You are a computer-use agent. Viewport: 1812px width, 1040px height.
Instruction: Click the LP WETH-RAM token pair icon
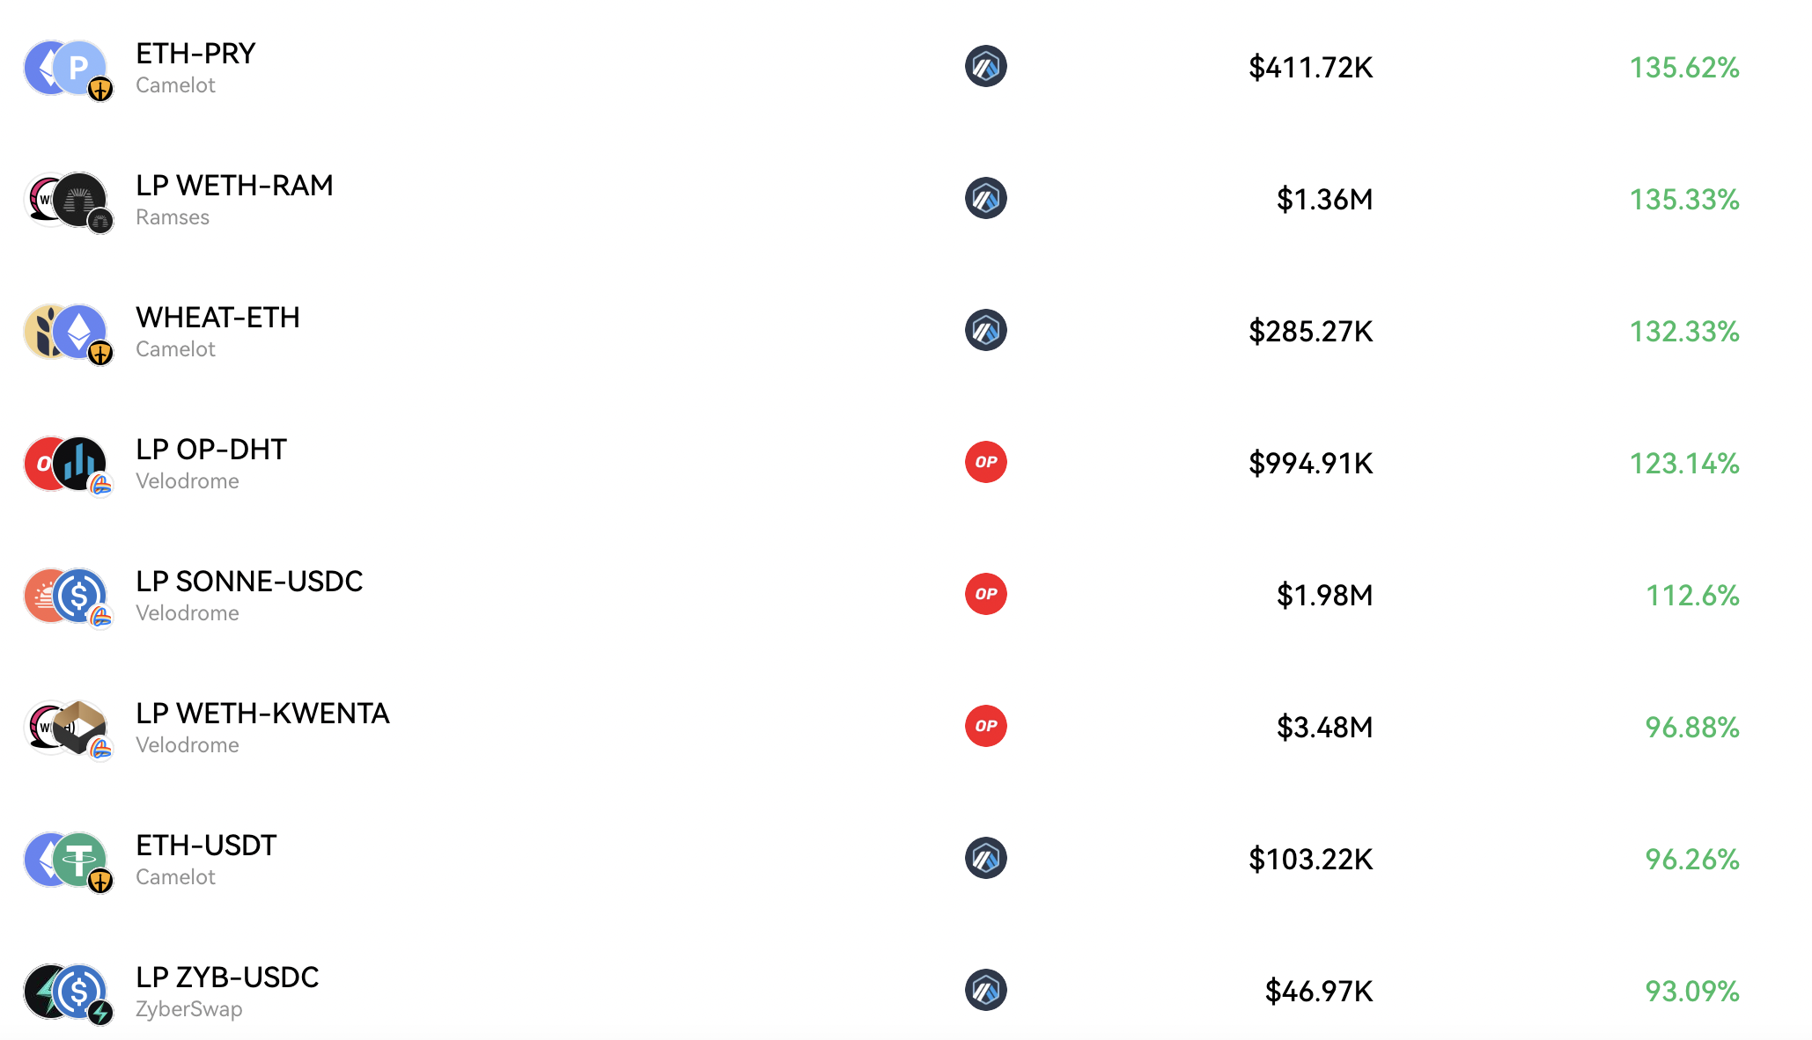(x=68, y=201)
